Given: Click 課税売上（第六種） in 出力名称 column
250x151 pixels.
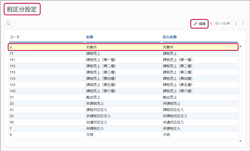Looking at the screenshot, I should pyautogui.click(x=178, y=91).
